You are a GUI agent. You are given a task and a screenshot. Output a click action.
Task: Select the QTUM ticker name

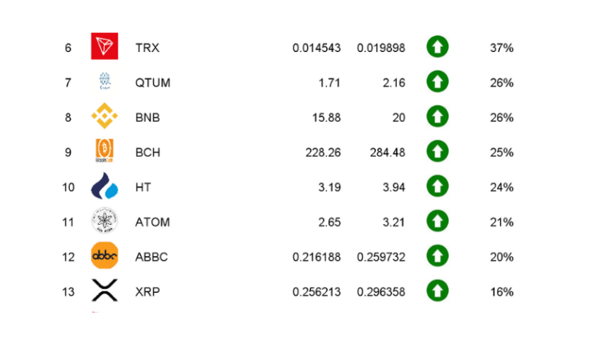click(x=152, y=82)
